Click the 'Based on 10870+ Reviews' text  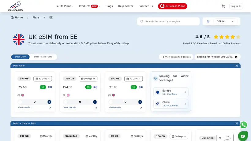pyautogui.click(x=225, y=43)
